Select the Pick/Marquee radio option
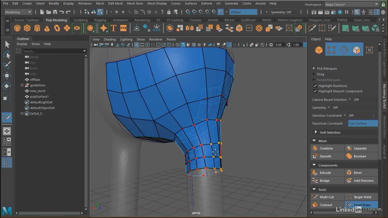 (x=314, y=68)
